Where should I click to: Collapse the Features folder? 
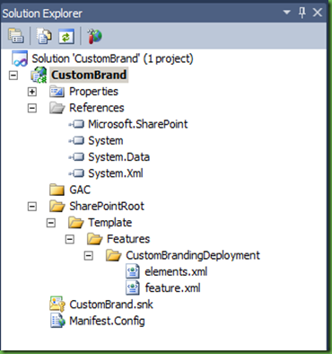point(70,239)
